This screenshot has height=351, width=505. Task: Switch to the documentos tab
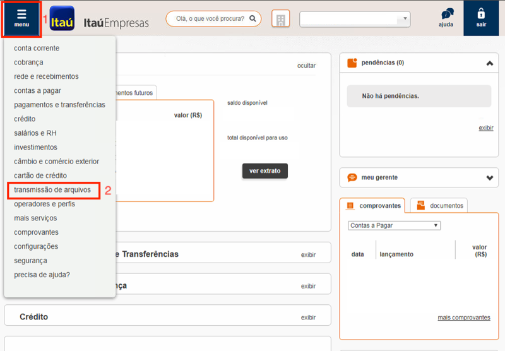(x=439, y=205)
